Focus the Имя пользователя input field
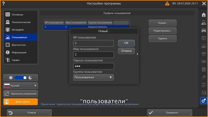 94,55
